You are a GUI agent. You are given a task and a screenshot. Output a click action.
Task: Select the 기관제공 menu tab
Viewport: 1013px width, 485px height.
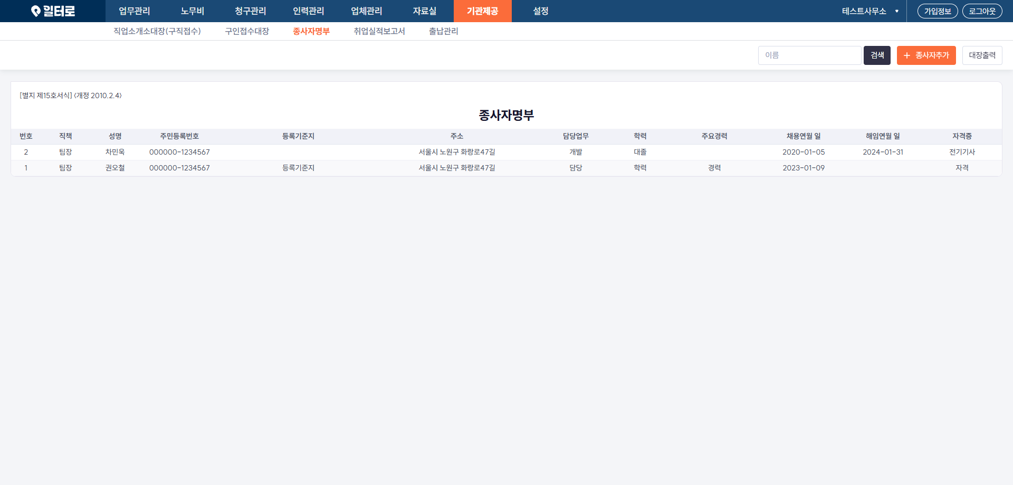[482, 11]
